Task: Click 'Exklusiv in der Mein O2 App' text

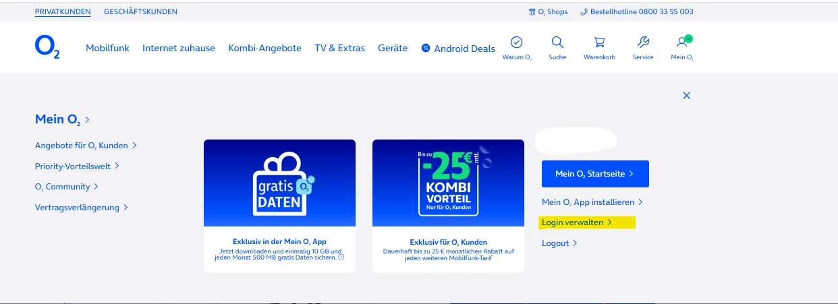Action: [x=279, y=242]
